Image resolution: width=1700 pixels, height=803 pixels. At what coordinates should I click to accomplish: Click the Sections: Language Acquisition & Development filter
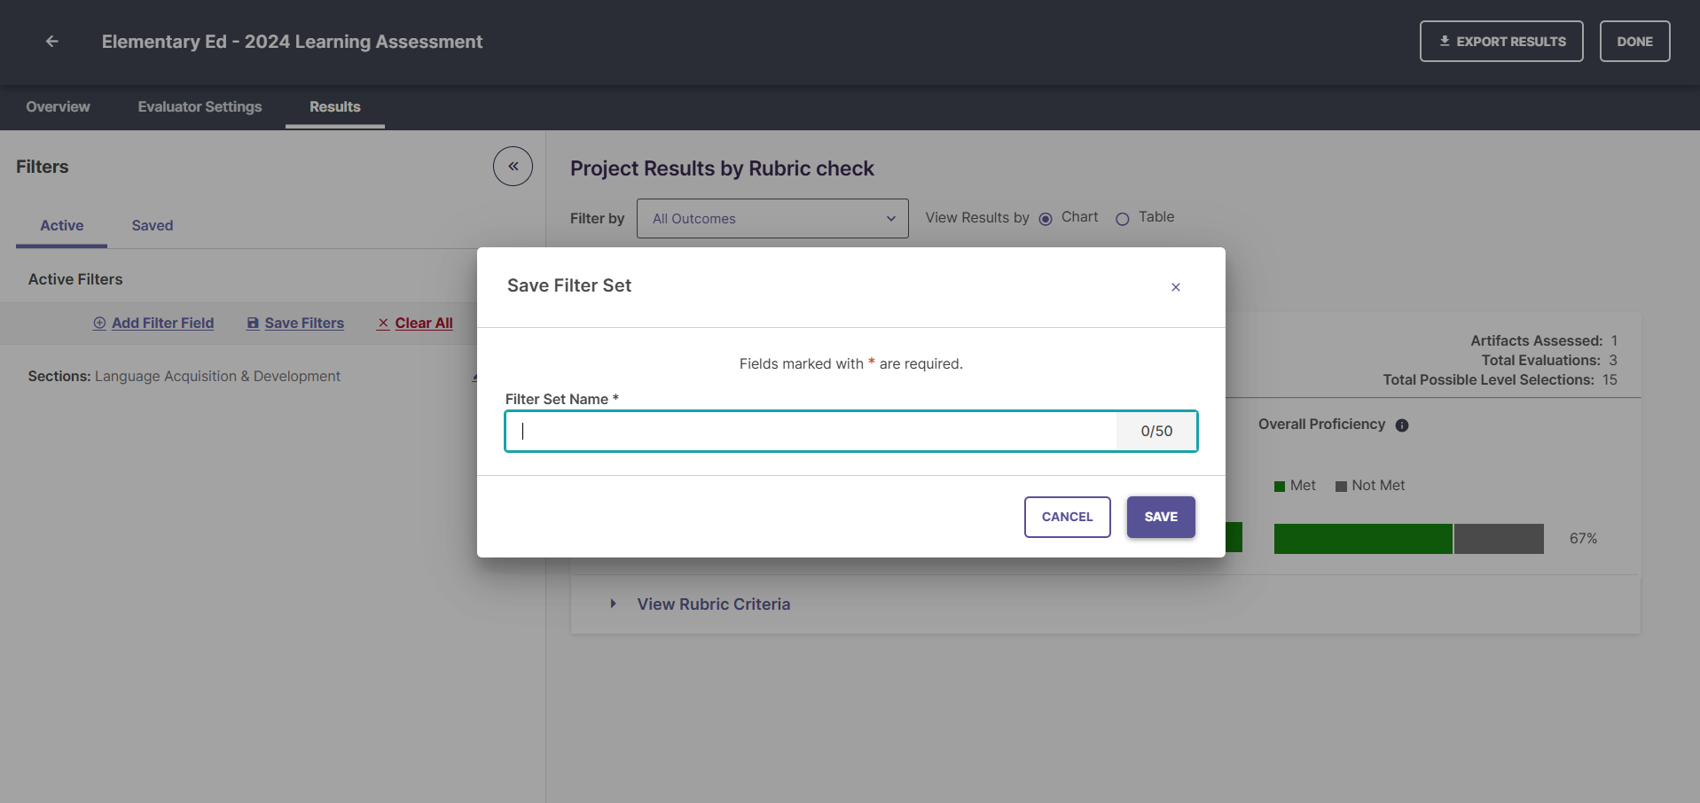pos(184,377)
